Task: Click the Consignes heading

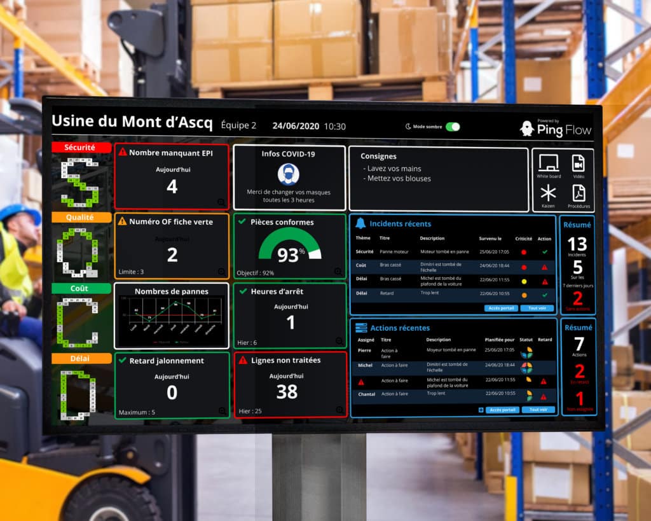Action: click(378, 156)
